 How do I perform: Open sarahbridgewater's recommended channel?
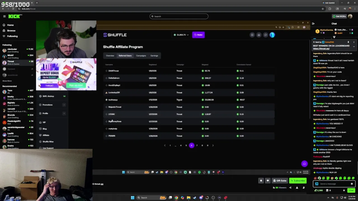pyautogui.click(x=17, y=128)
